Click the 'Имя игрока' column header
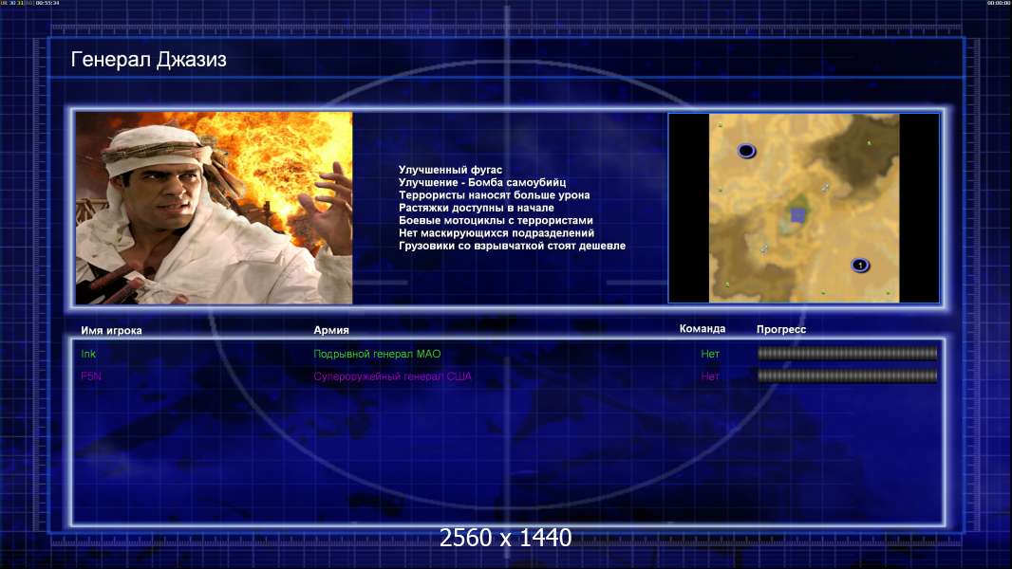Viewport: 1012px width, 569px height. click(x=111, y=331)
